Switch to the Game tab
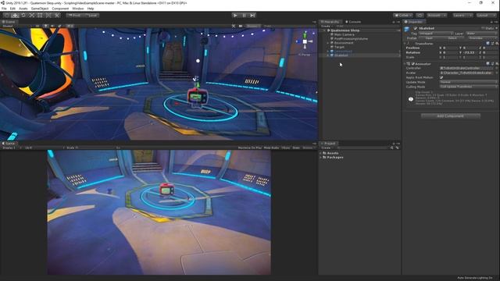 point(9,144)
